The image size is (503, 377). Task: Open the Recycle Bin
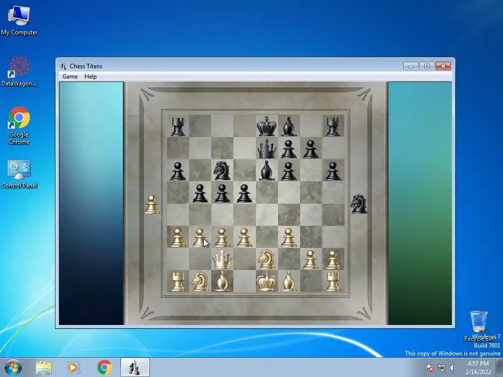point(478,325)
